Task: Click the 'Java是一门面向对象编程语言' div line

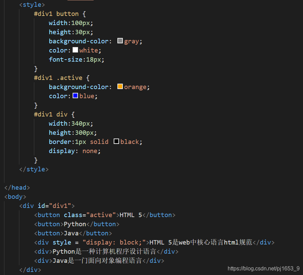Action: [x=99, y=261]
